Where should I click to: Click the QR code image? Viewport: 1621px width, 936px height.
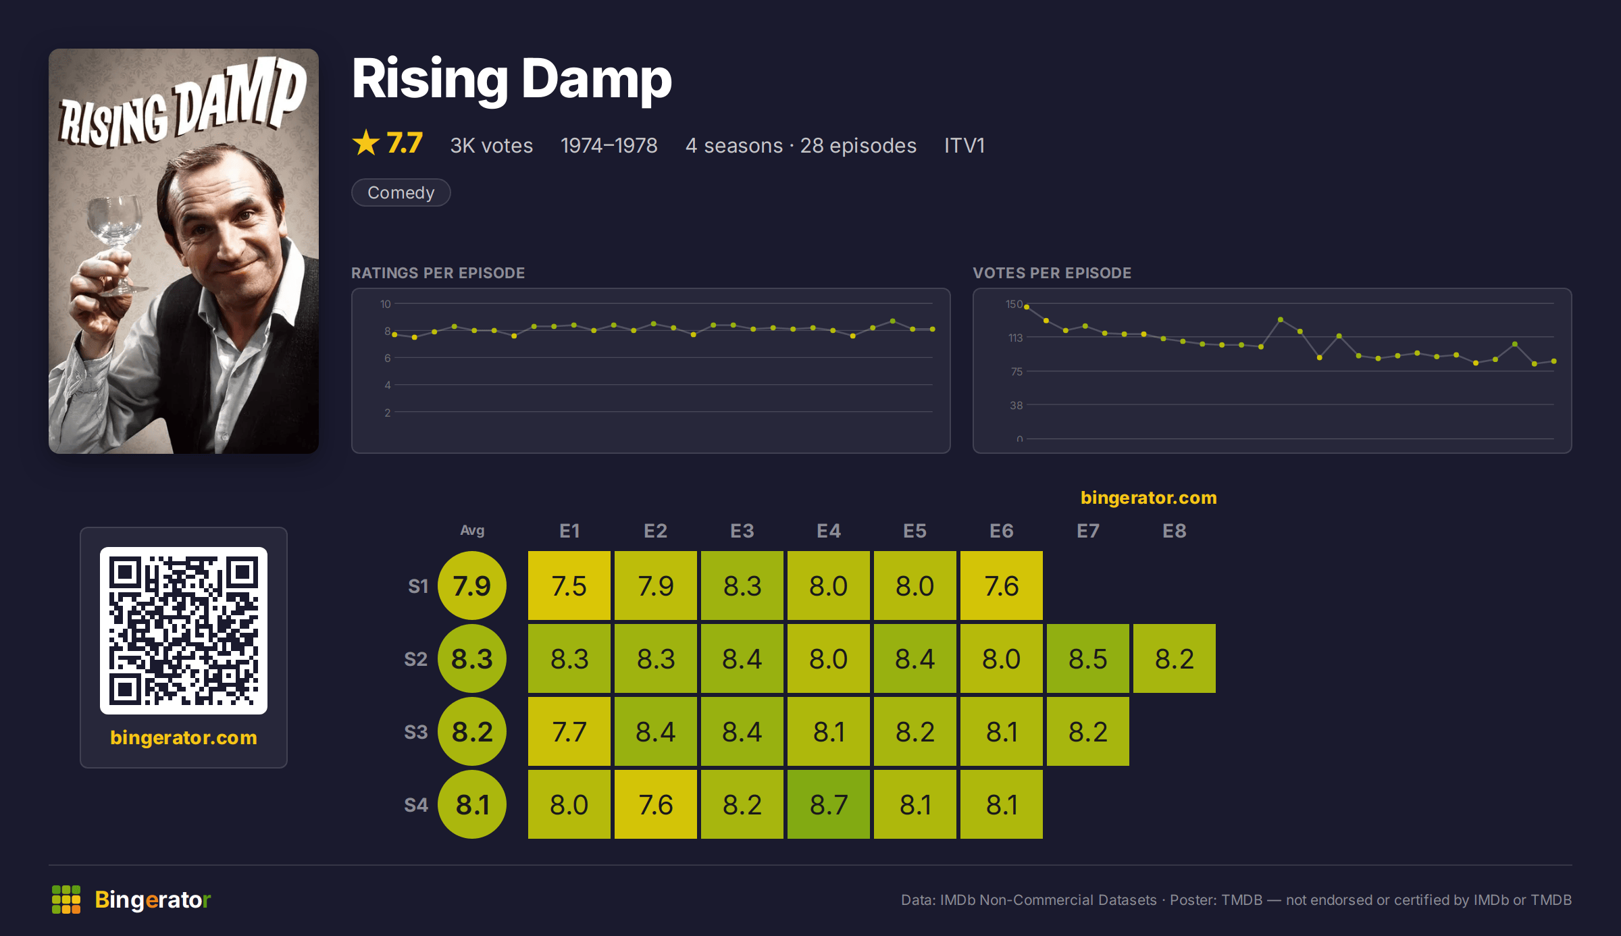coord(184,631)
